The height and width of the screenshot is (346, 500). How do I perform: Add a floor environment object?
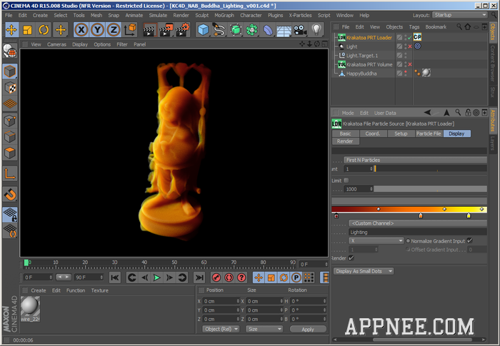click(284, 30)
